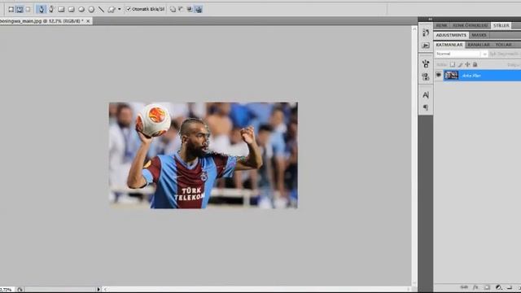Viewport: 521px width, 293px height.
Task: Close the bosingwa_main.jpg document tab
Action: (88, 21)
